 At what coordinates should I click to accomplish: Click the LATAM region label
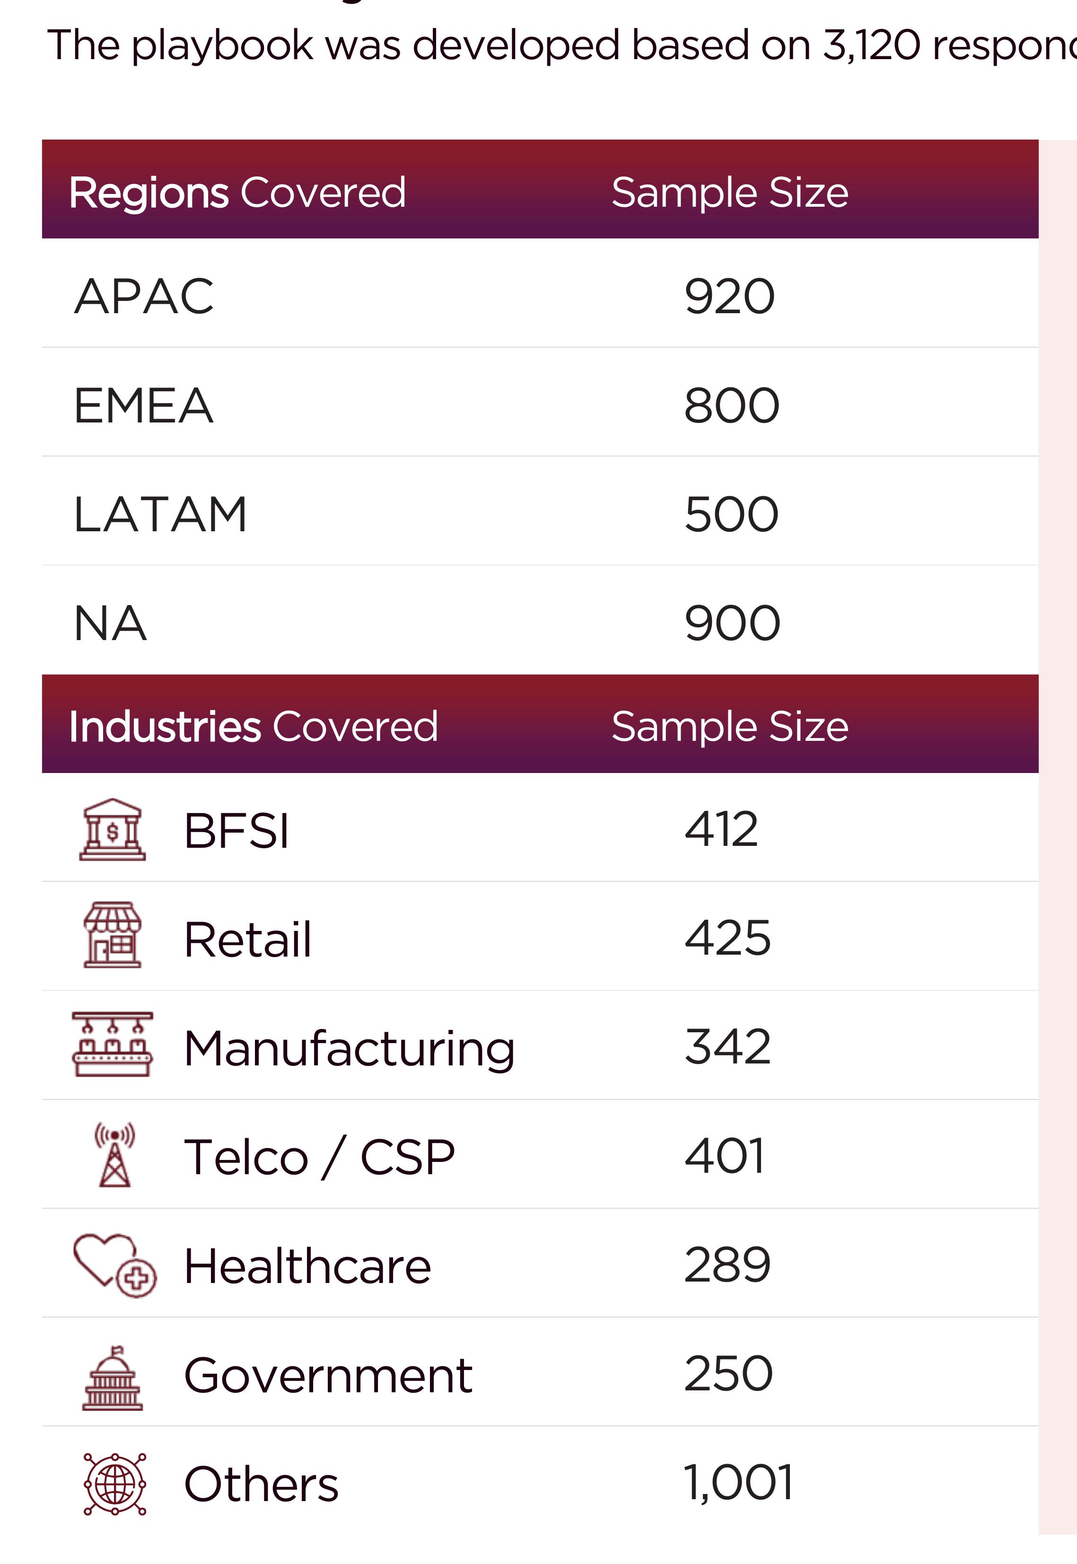161,514
